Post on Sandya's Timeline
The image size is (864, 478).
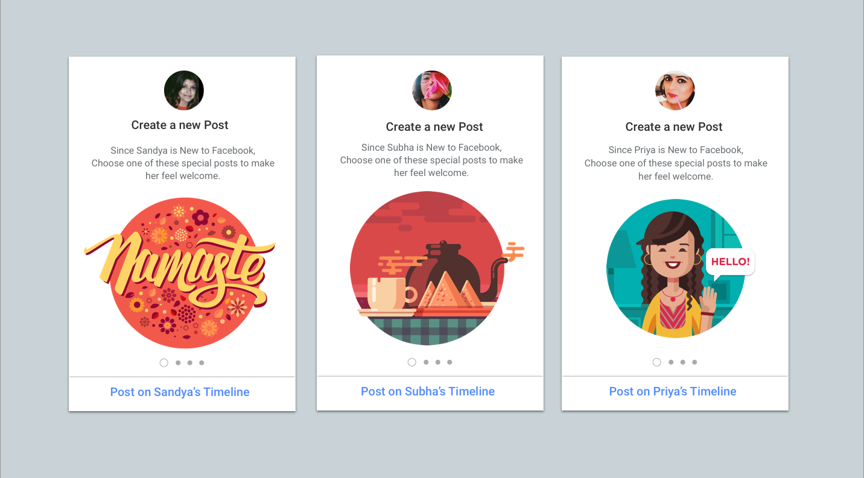click(x=180, y=392)
